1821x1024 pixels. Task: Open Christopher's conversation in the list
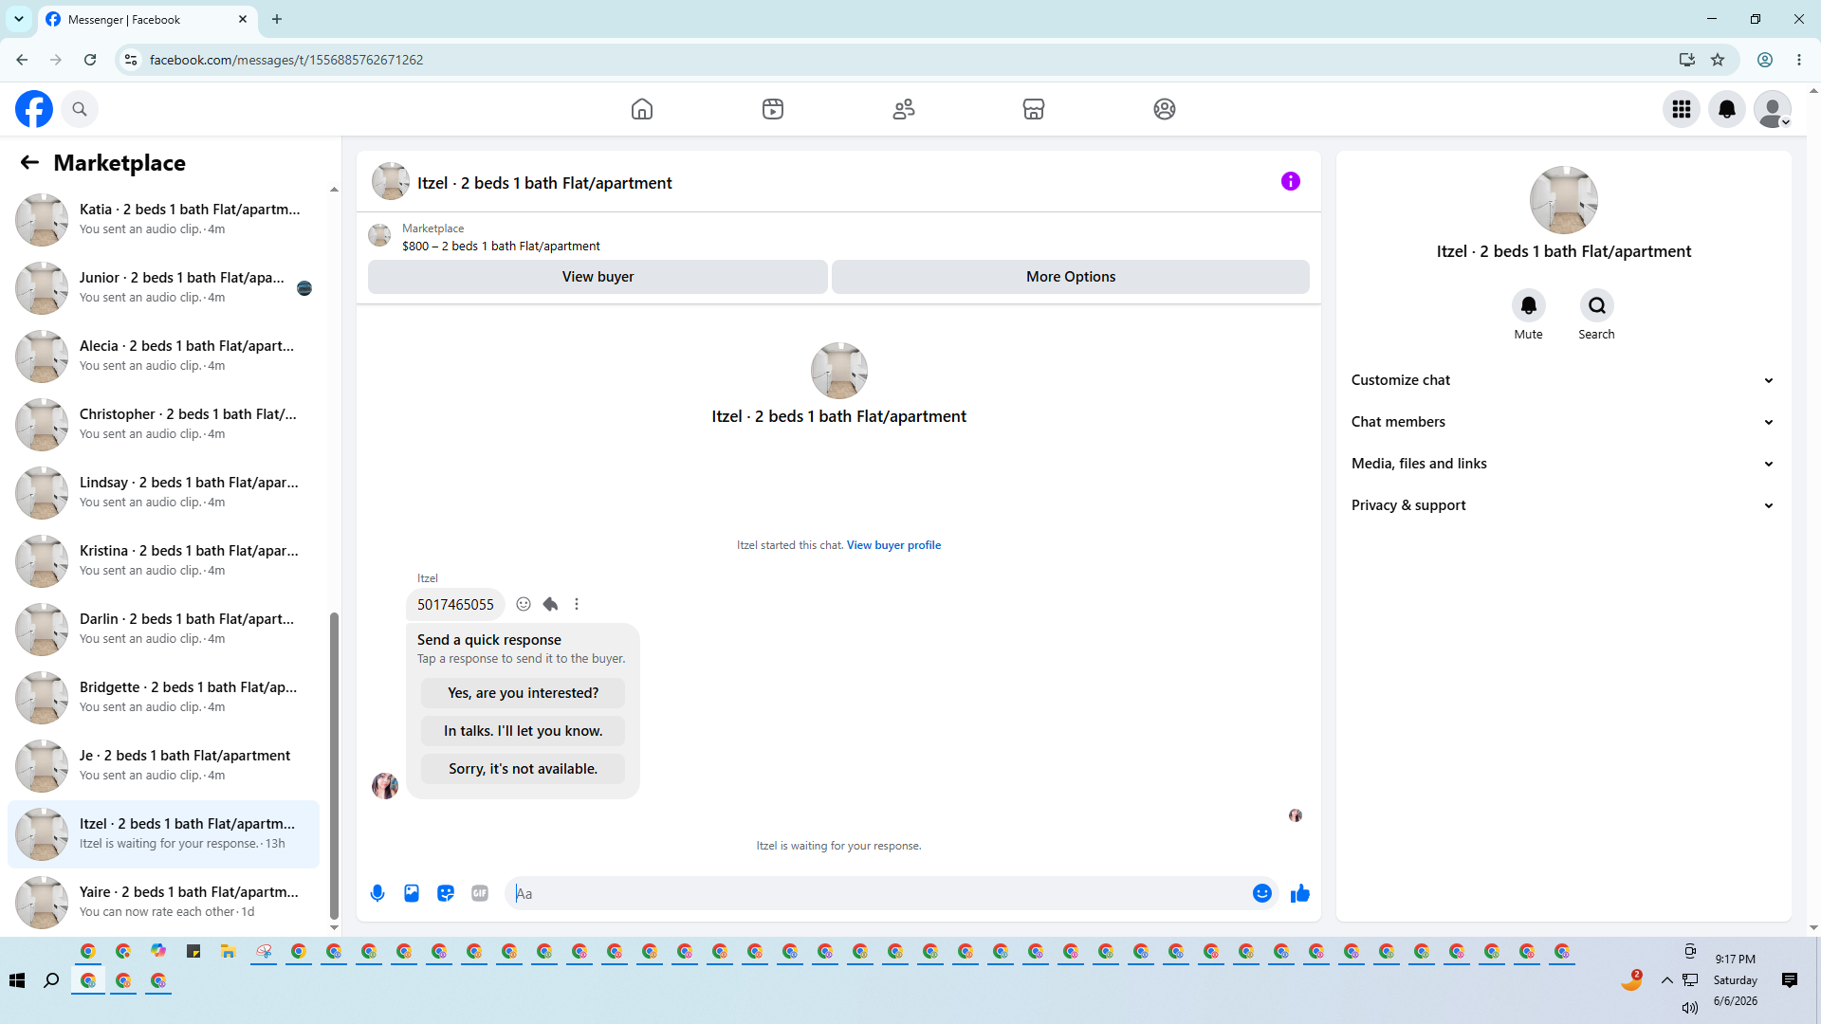coord(164,424)
